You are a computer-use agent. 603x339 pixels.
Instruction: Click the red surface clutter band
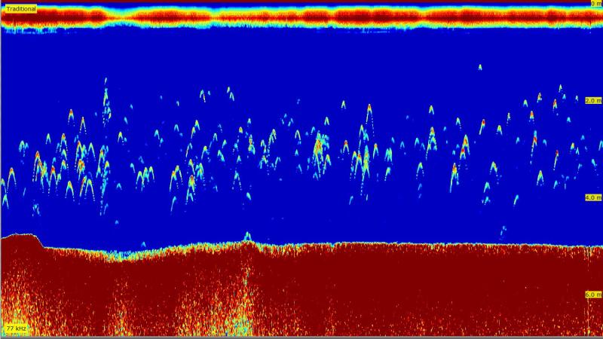301,17
